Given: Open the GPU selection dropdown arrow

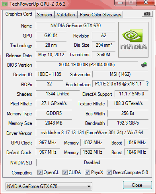Looking at the screenshot, I should click(x=89, y=186).
